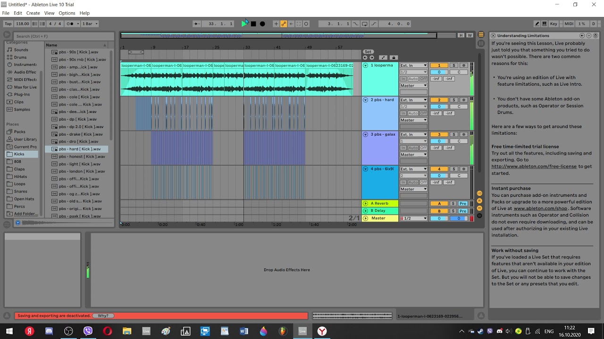Click the Session Record circle button
Viewport: 604px width, 339px height.
pyautogui.click(x=306, y=24)
